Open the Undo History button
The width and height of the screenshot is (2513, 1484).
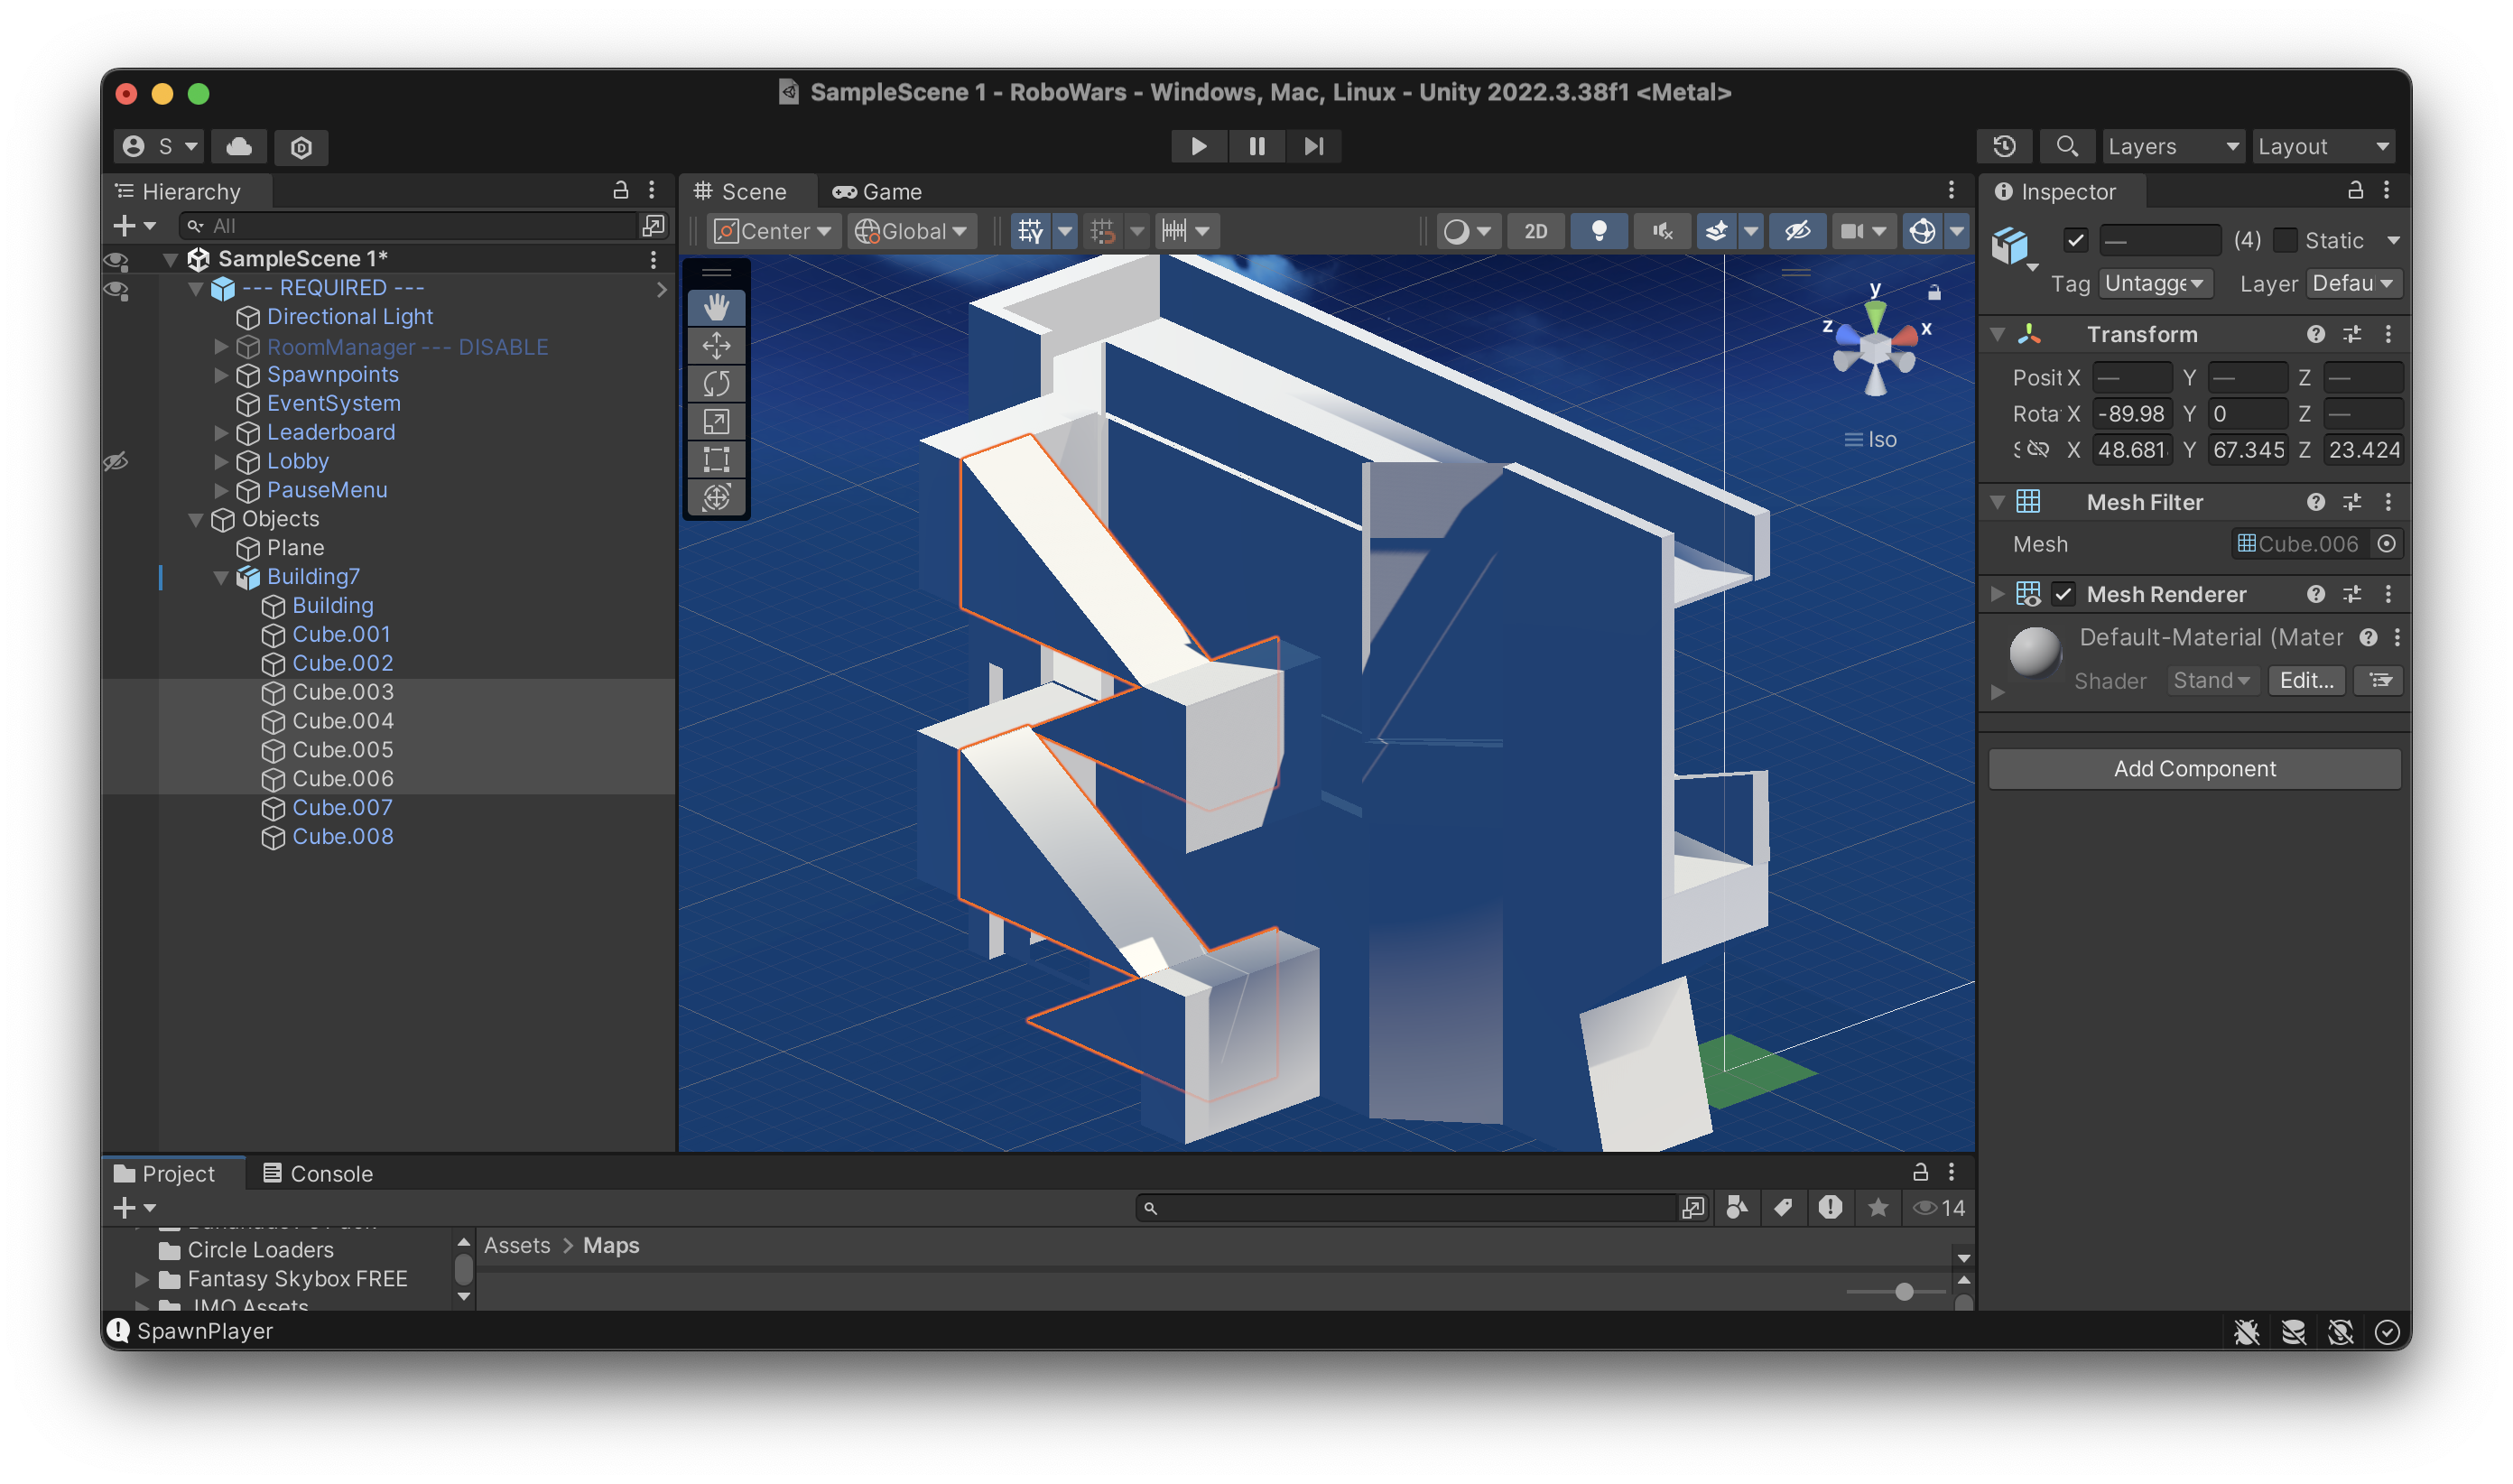tap(2004, 146)
